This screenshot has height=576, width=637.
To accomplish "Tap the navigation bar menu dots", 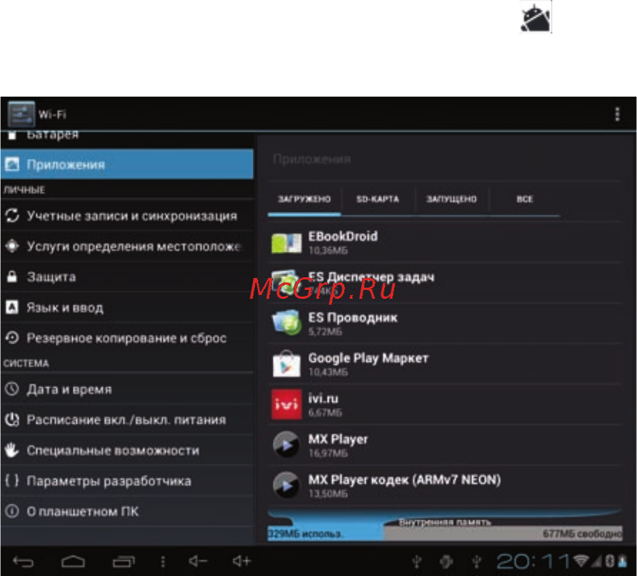I will coord(163,561).
